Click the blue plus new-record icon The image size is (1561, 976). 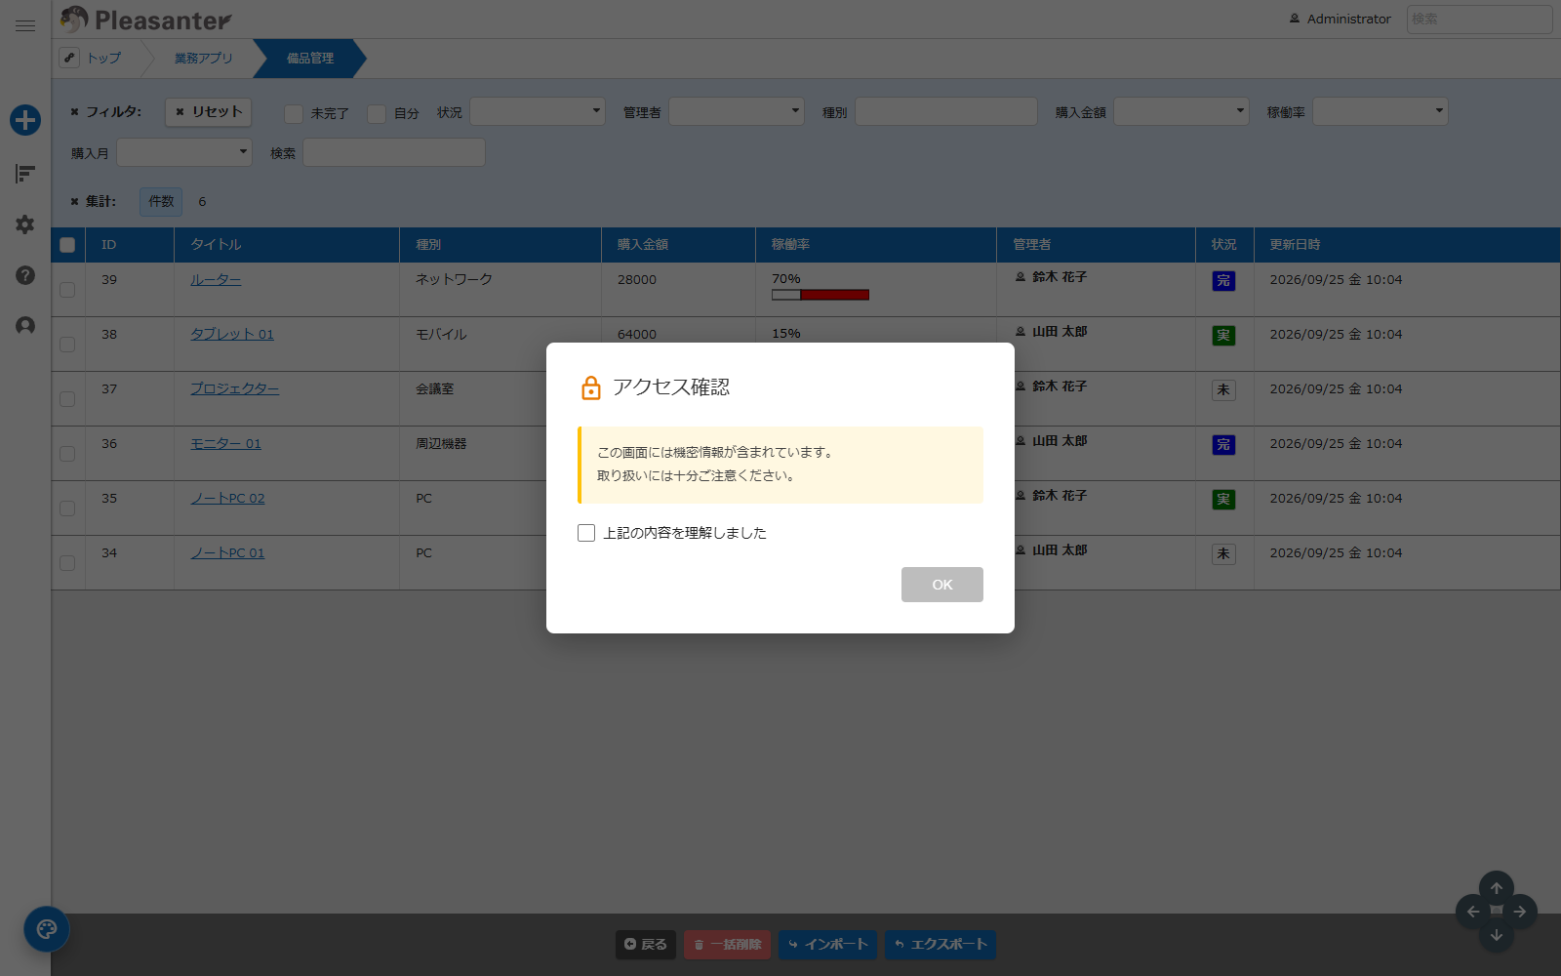[x=25, y=120]
